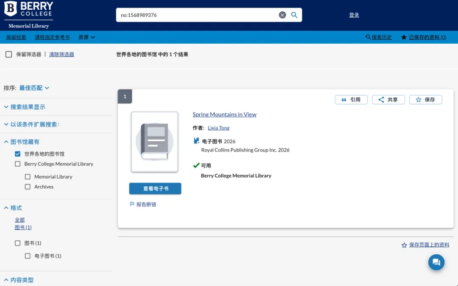Click the green checkmark availability icon
Image resolution: width=458 pixels, height=286 pixels.
(x=196, y=165)
